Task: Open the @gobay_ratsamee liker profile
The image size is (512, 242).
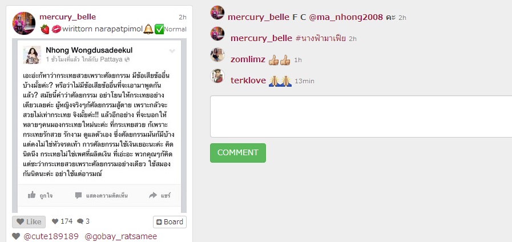Action: (x=121, y=236)
